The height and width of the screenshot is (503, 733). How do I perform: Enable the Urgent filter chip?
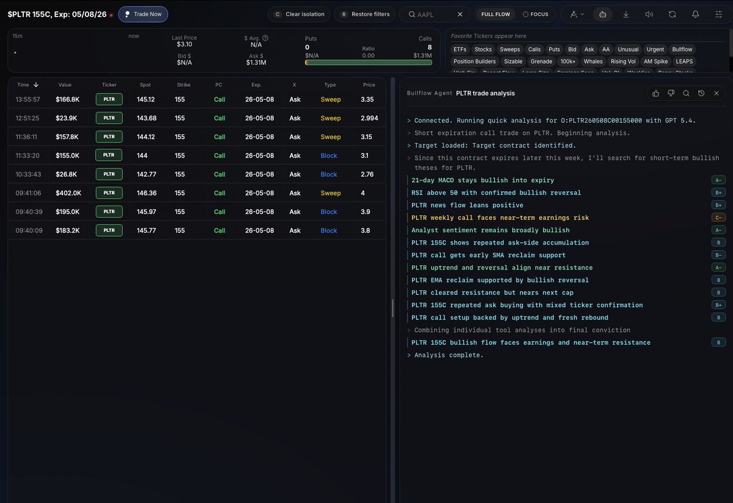(x=655, y=50)
